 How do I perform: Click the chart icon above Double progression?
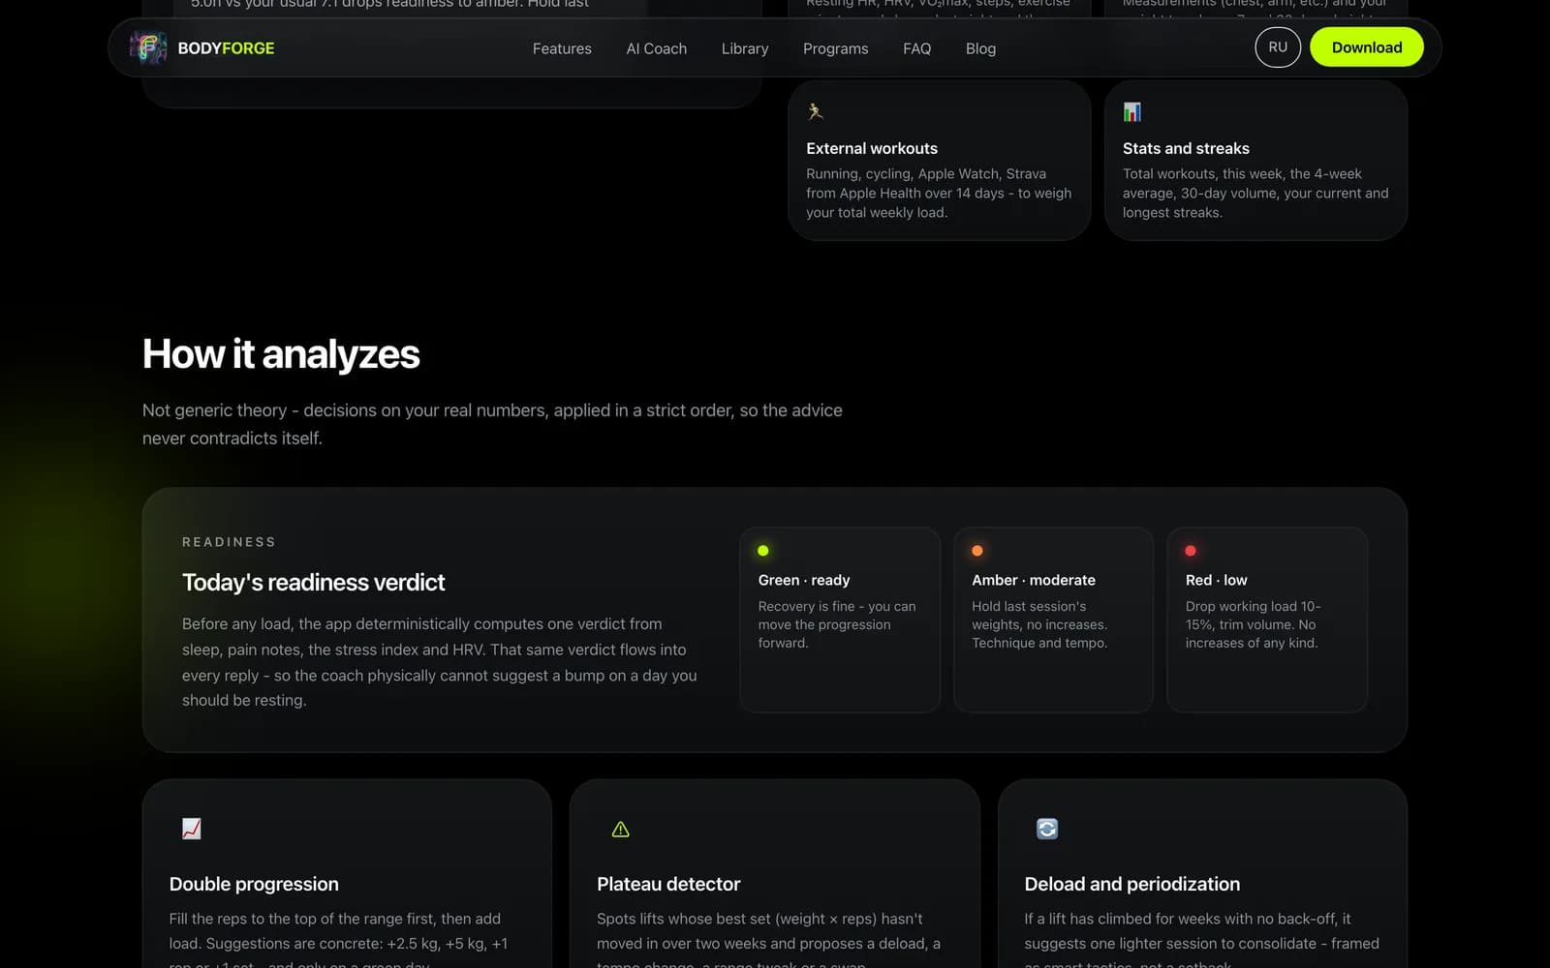(x=192, y=829)
